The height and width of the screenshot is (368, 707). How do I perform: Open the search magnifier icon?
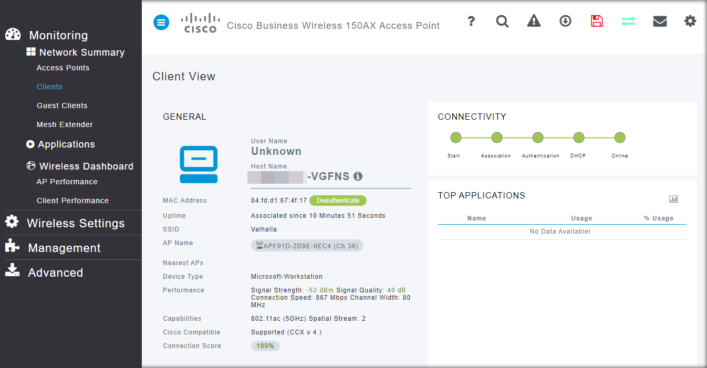pos(502,22)
